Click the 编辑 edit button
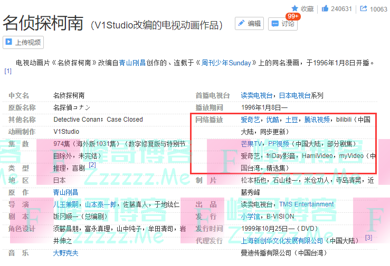 (x=249, y=24)
